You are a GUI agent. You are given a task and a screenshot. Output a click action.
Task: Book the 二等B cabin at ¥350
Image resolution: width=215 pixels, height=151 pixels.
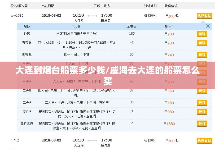coord(202,91)
